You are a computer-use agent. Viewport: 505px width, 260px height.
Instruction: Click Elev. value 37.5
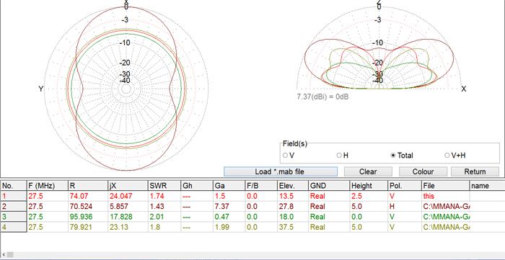point(286,227)
